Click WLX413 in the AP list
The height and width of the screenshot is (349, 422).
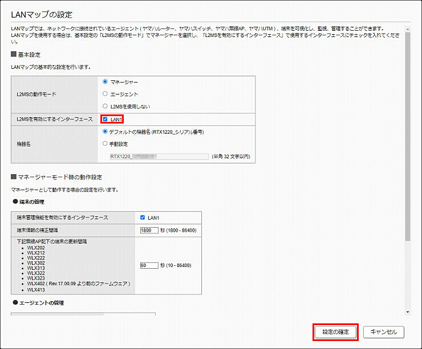click(36, 290)
